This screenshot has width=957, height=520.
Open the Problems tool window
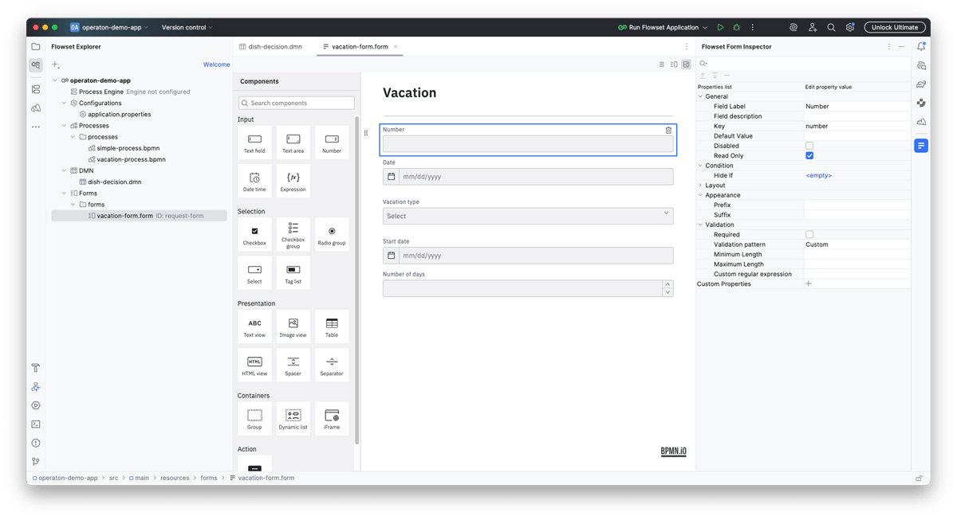(36, 443)
